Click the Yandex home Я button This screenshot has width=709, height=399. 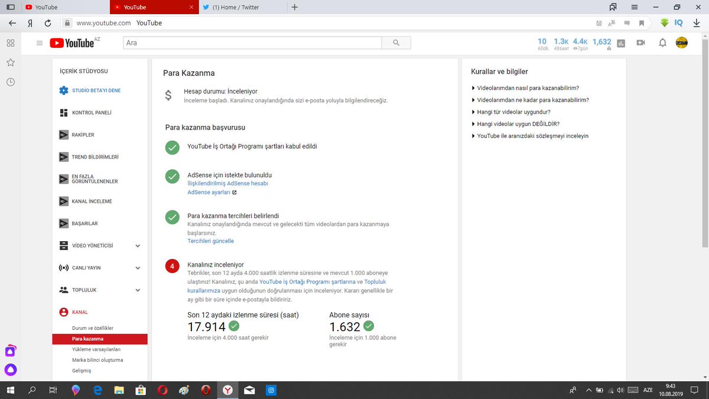tap(30, 22)
